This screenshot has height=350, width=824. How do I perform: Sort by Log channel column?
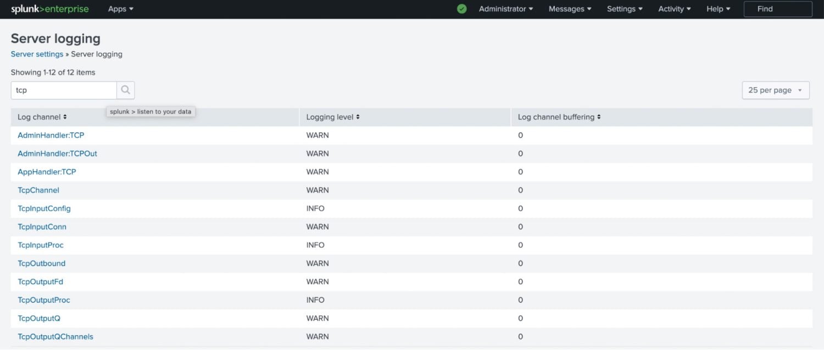tap(42, 117)
